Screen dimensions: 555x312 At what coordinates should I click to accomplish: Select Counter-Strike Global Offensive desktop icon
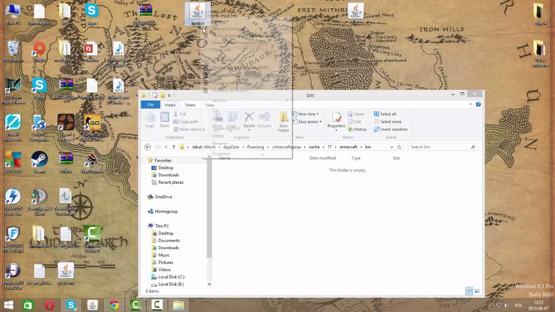[92, 128]
